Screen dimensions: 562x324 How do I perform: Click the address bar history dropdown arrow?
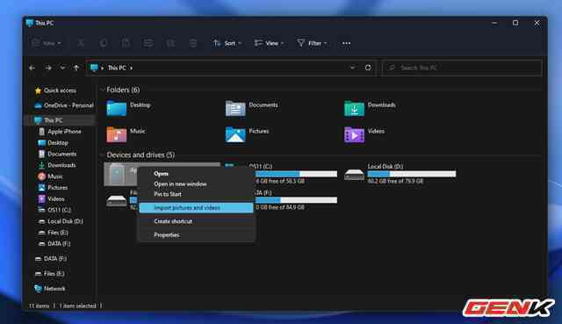pyautogui.click(x=352, y=68)
